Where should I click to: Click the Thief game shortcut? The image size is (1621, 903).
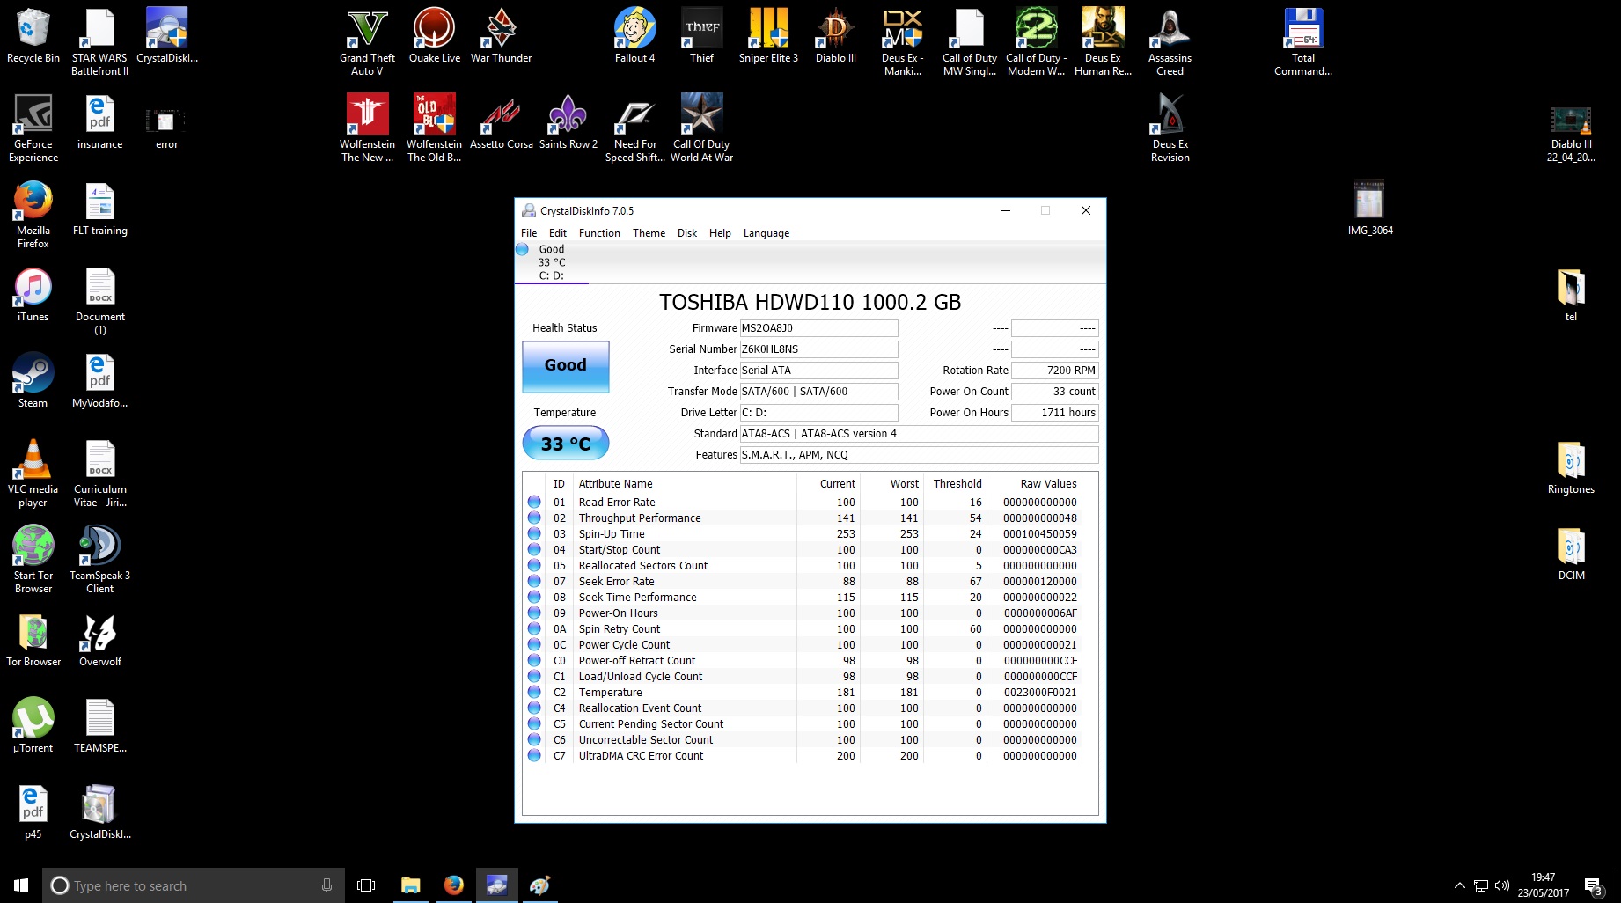[x=701, y=36]
